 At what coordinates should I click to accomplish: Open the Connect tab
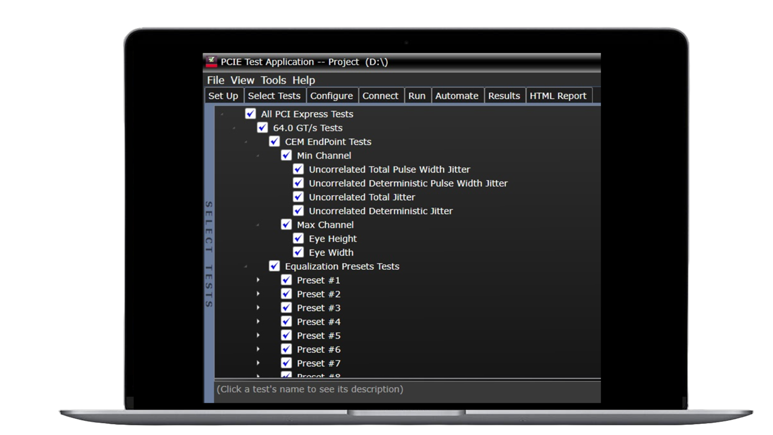pyautogui.click(x=380, y=96)
